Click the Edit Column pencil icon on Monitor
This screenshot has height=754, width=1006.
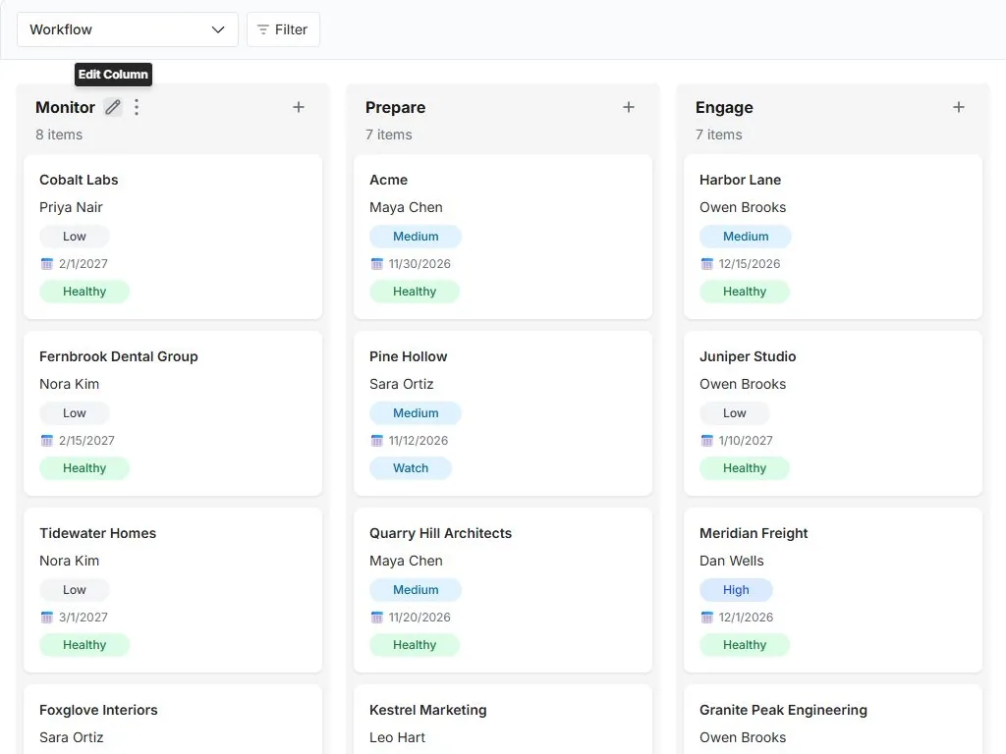click(x=113, y=107)
